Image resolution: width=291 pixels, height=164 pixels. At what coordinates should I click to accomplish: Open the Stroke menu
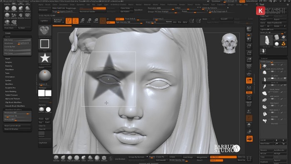click(x=197, y=5)
